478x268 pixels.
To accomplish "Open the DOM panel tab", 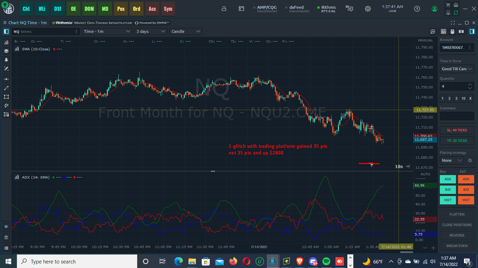I will 89,9.
